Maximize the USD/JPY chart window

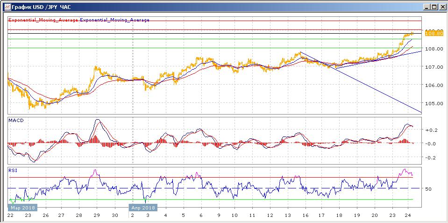tap(434, 7)
